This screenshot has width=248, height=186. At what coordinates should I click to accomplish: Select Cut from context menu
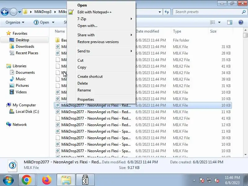[x=101, y=60]
